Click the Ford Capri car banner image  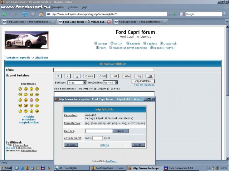pyautogui.click(x=26, y=40)
